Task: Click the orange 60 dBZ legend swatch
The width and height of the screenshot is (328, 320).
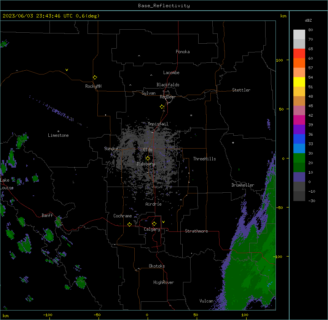Action: pos(299,63)
